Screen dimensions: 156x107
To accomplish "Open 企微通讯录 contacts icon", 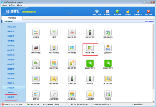I will click(x=108, y=48).
